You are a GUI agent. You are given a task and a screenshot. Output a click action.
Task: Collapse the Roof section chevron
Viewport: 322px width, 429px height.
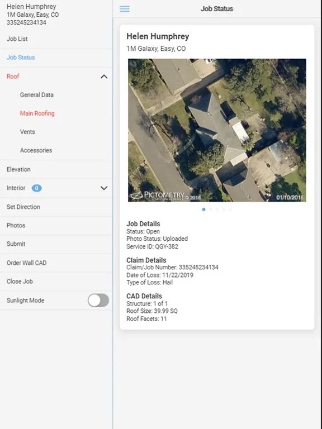coord(104,77)
